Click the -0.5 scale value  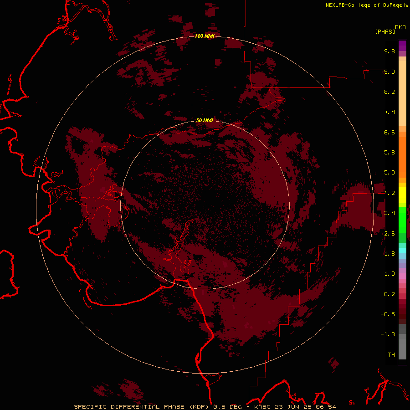click(x=388, y=314)
